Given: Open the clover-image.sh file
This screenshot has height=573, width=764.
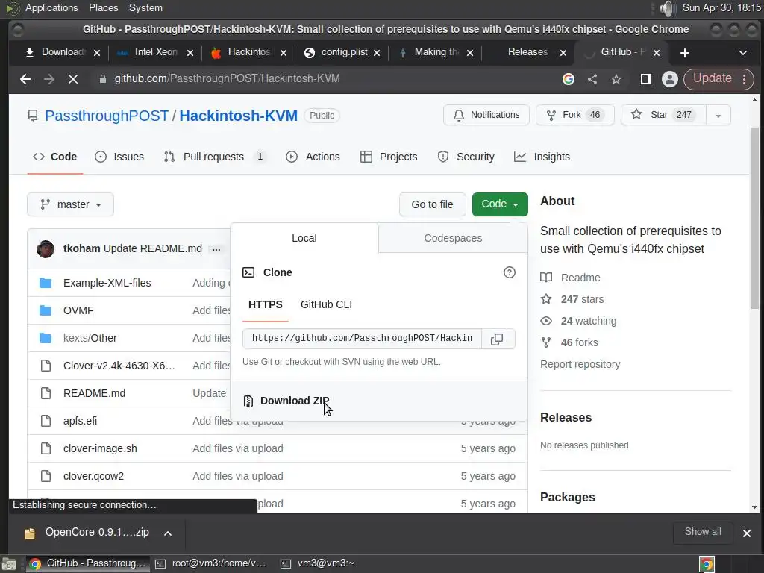Looking at the screenshot, I should [101, 448].
